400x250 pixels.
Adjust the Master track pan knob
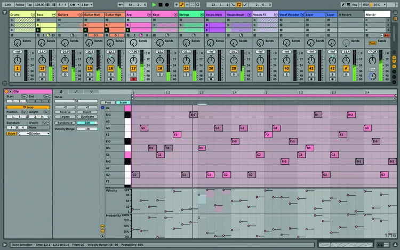(x=372, y=60)
